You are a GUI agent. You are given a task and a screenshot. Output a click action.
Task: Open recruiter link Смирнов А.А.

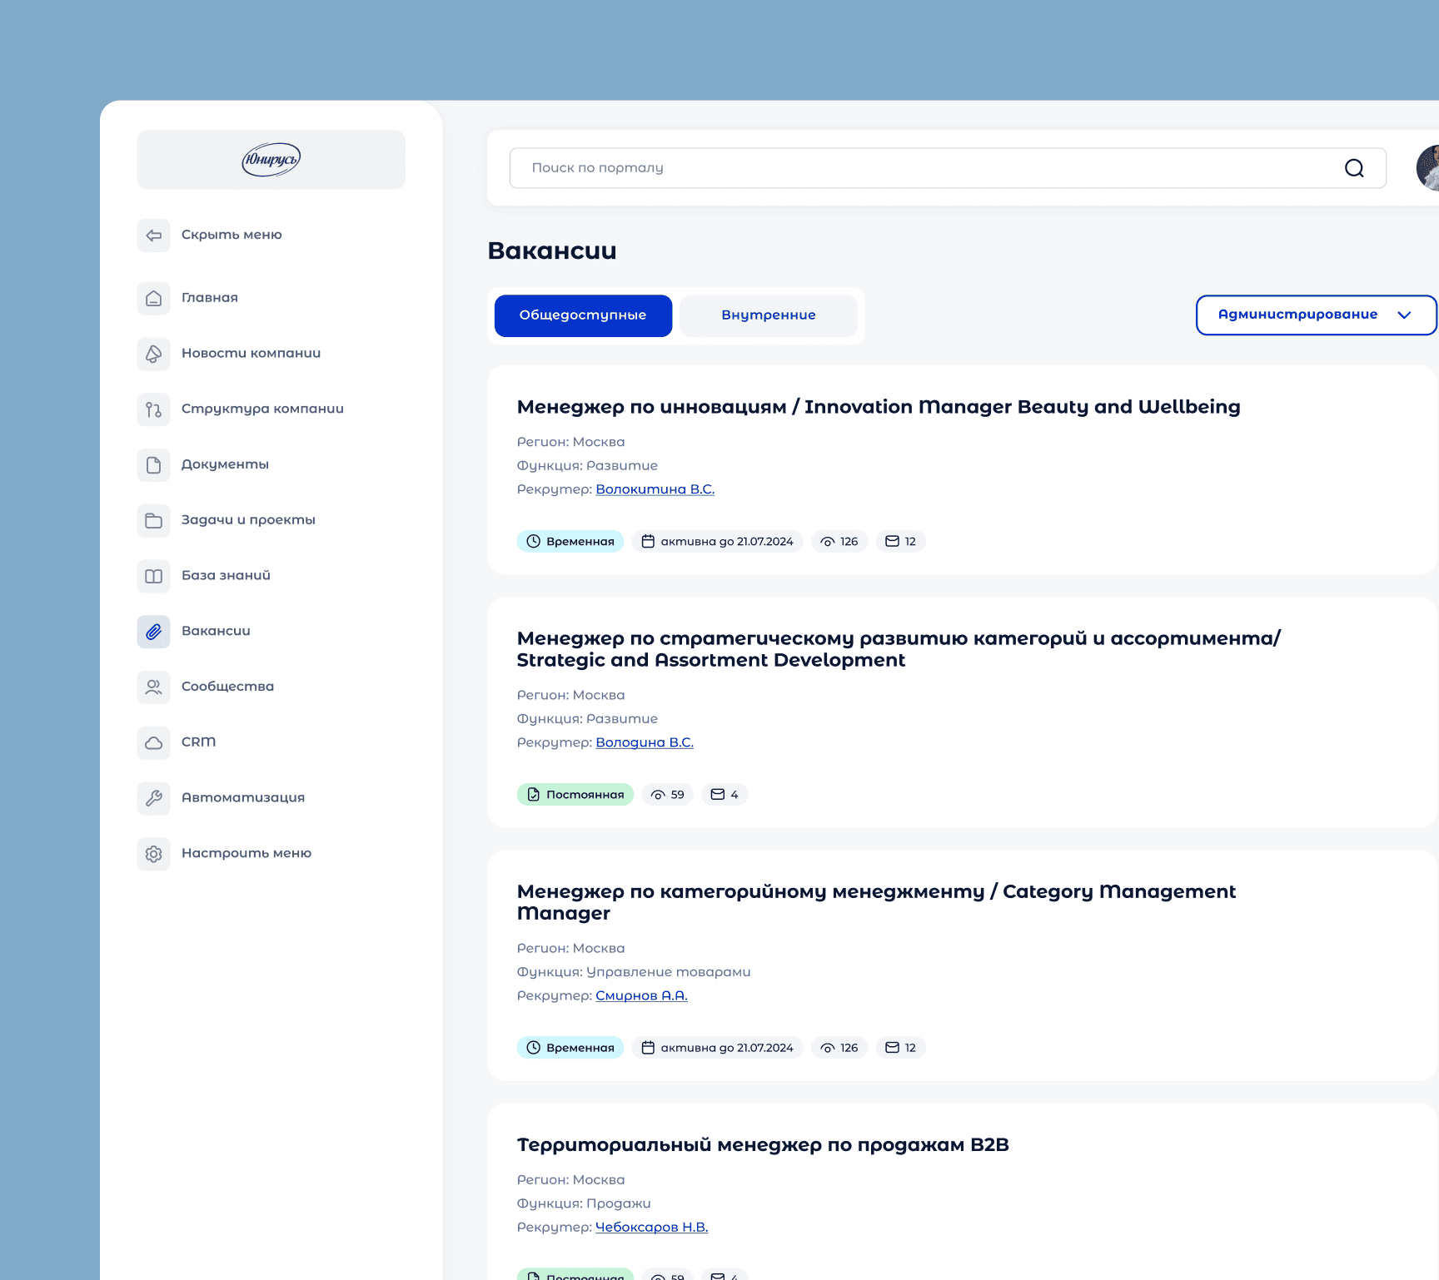[x=641, y=995]
